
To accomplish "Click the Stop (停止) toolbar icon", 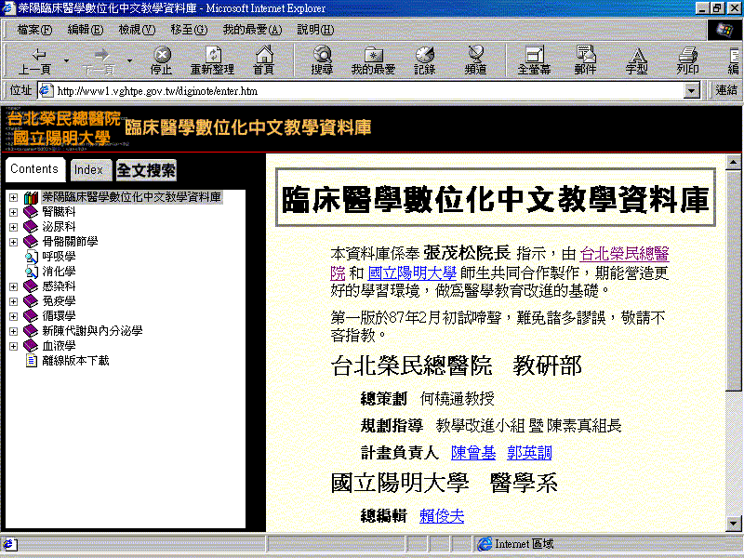I will tap(162, 60).
